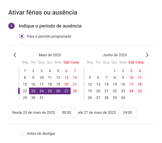This screenshot has width=162, height=143.
Task: Select the Antes de desligar radio button
Action: point(22,133)
